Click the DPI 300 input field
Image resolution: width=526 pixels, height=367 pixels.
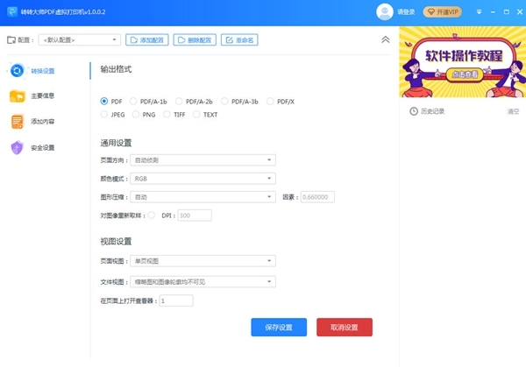coord(195,215)
